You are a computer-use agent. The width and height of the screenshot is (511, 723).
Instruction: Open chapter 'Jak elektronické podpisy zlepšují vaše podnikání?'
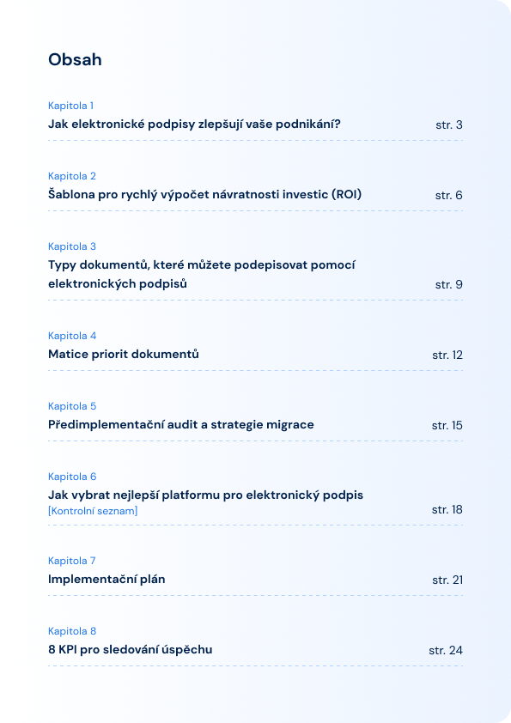(194, 125)
